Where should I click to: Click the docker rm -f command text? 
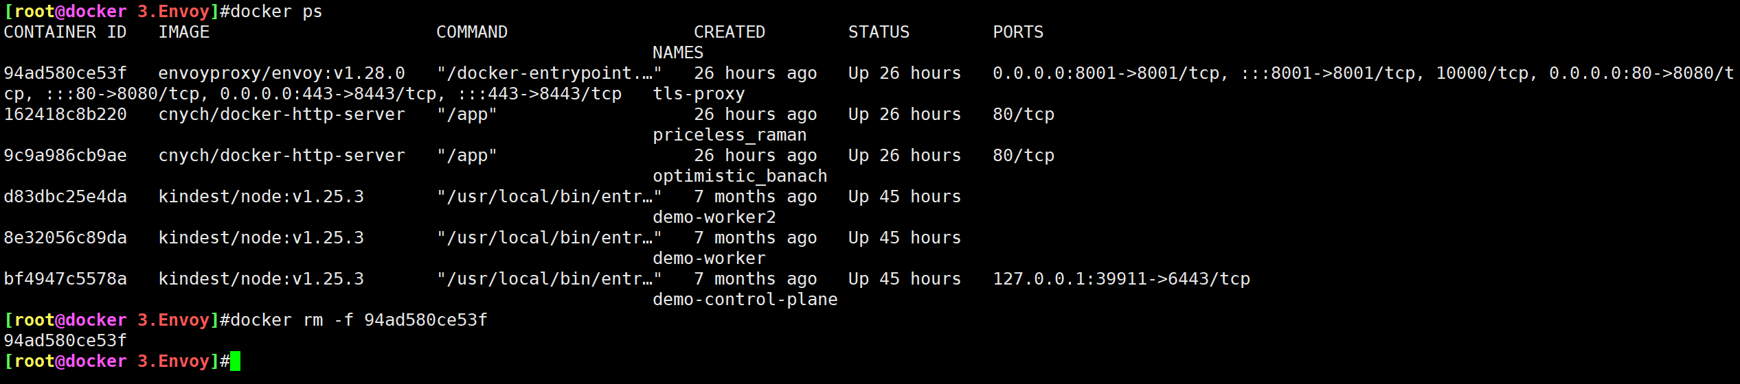pos(359,320)
